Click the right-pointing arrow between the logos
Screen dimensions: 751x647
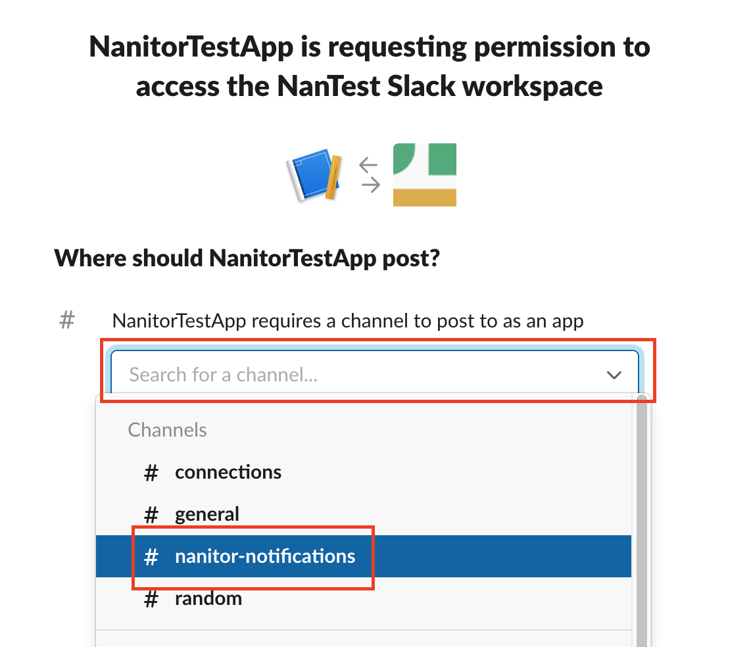pos(372,185)
